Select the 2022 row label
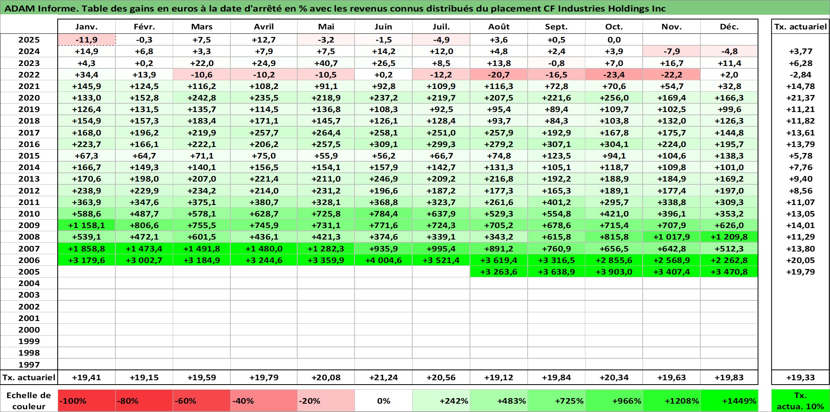Viewport: 830px width, 412px height. point(29,75)
